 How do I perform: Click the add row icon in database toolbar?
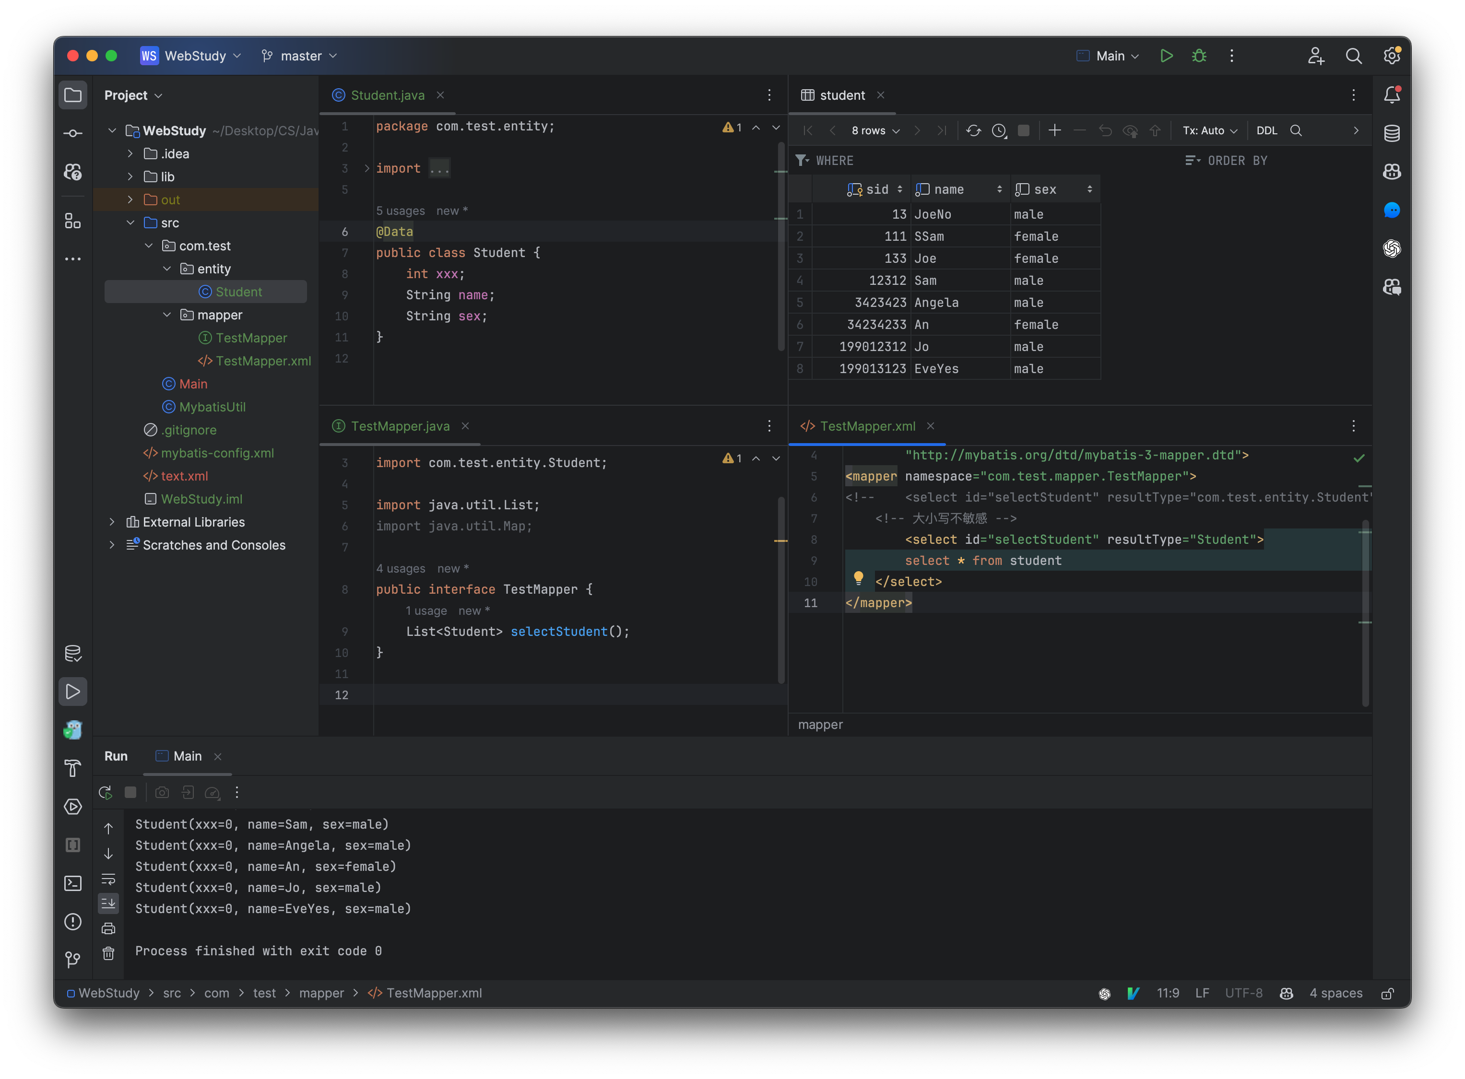coord(1054,129)
